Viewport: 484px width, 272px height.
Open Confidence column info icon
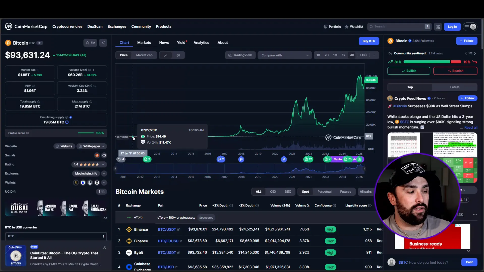tap(334, 206)
